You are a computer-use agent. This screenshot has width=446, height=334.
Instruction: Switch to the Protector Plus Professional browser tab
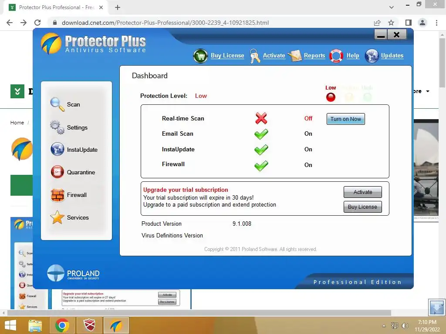pyautogui.click(x=56, y=7)
